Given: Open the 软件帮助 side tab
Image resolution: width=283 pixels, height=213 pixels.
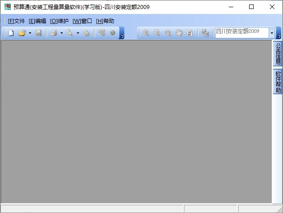Looking at the screenshot, I should [278, 82].
